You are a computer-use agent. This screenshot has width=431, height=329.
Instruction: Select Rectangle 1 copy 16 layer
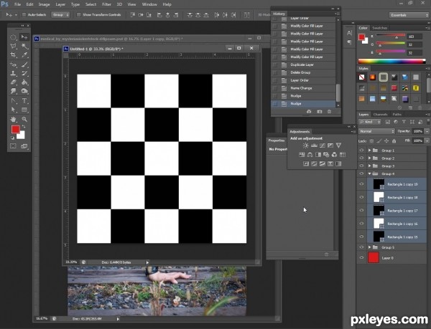click(x=397, y=224)
